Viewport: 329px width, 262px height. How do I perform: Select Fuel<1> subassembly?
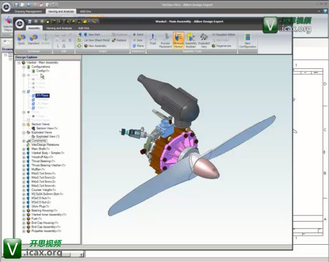click(x=37, y=218)
